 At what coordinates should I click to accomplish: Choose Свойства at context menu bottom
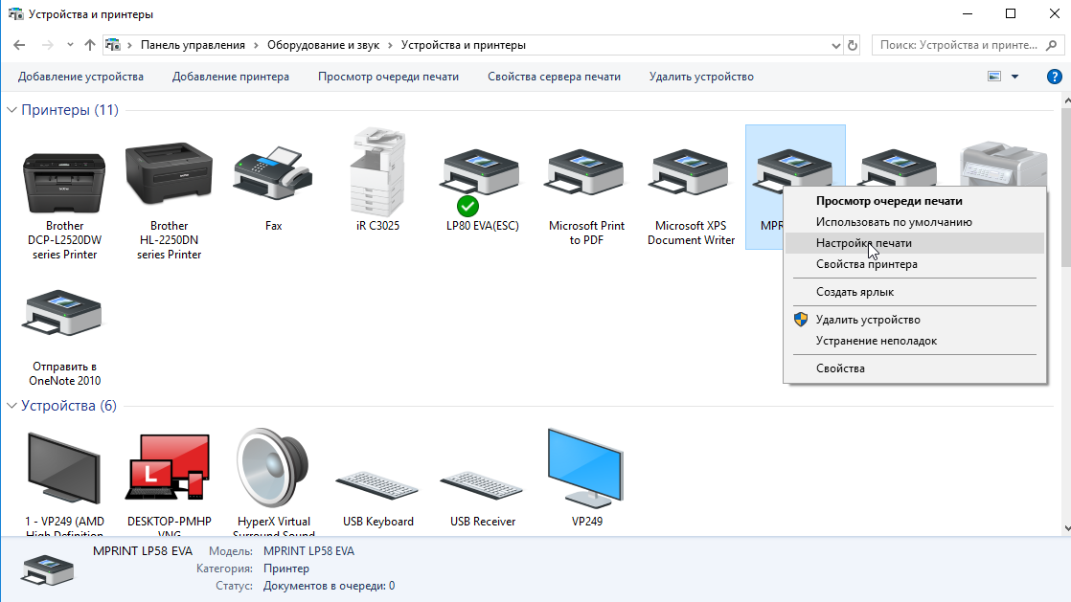click(x=915, y=368)
